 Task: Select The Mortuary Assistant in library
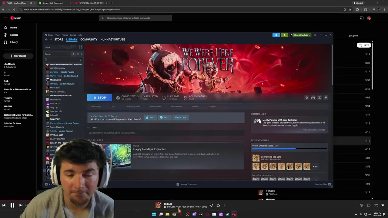coord(61,96)
